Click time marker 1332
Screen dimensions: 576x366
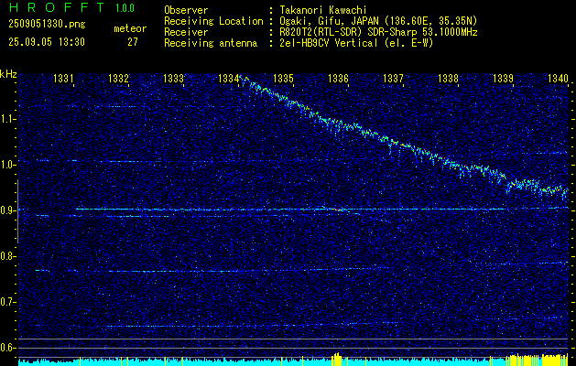(x=118, y=78)
